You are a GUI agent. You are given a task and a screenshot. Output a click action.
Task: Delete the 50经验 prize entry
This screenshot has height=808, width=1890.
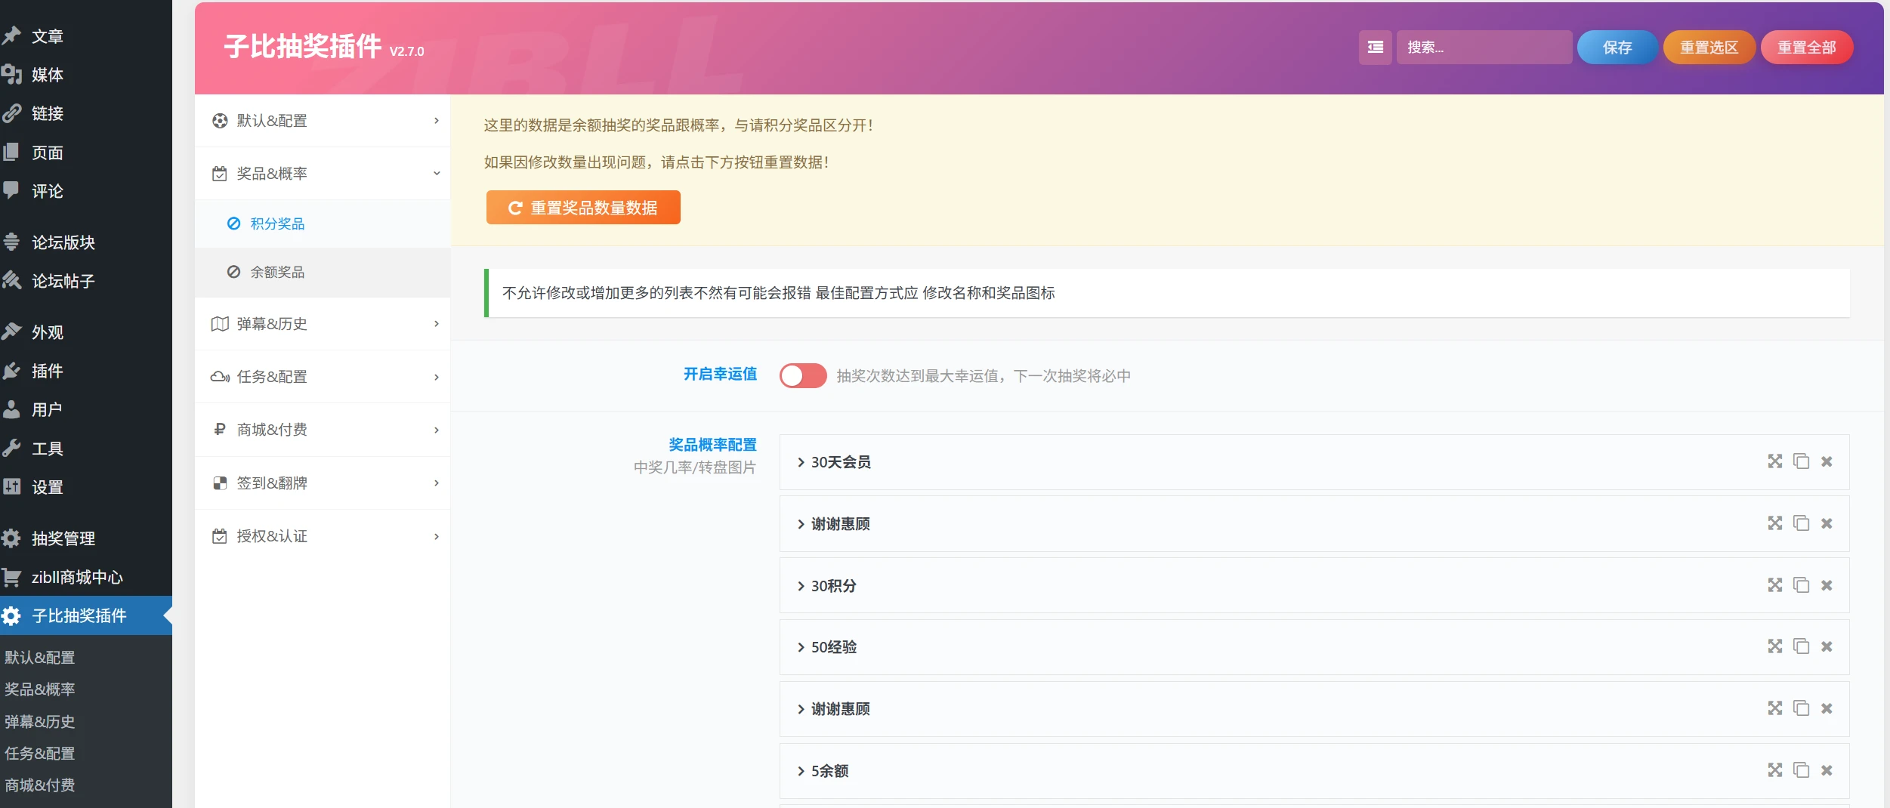[1828, 646]
